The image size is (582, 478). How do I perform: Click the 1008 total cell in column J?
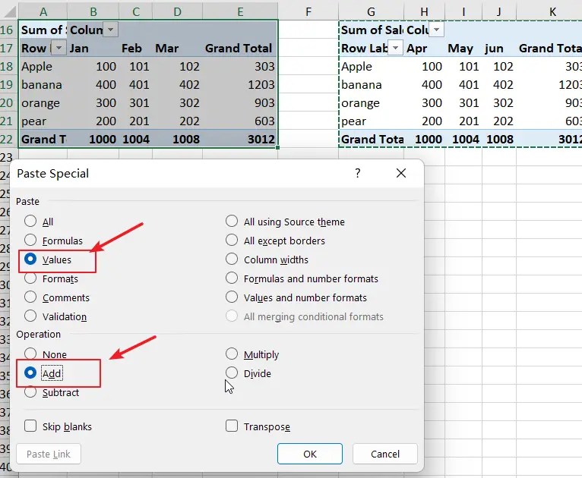(x=499, y=140)
